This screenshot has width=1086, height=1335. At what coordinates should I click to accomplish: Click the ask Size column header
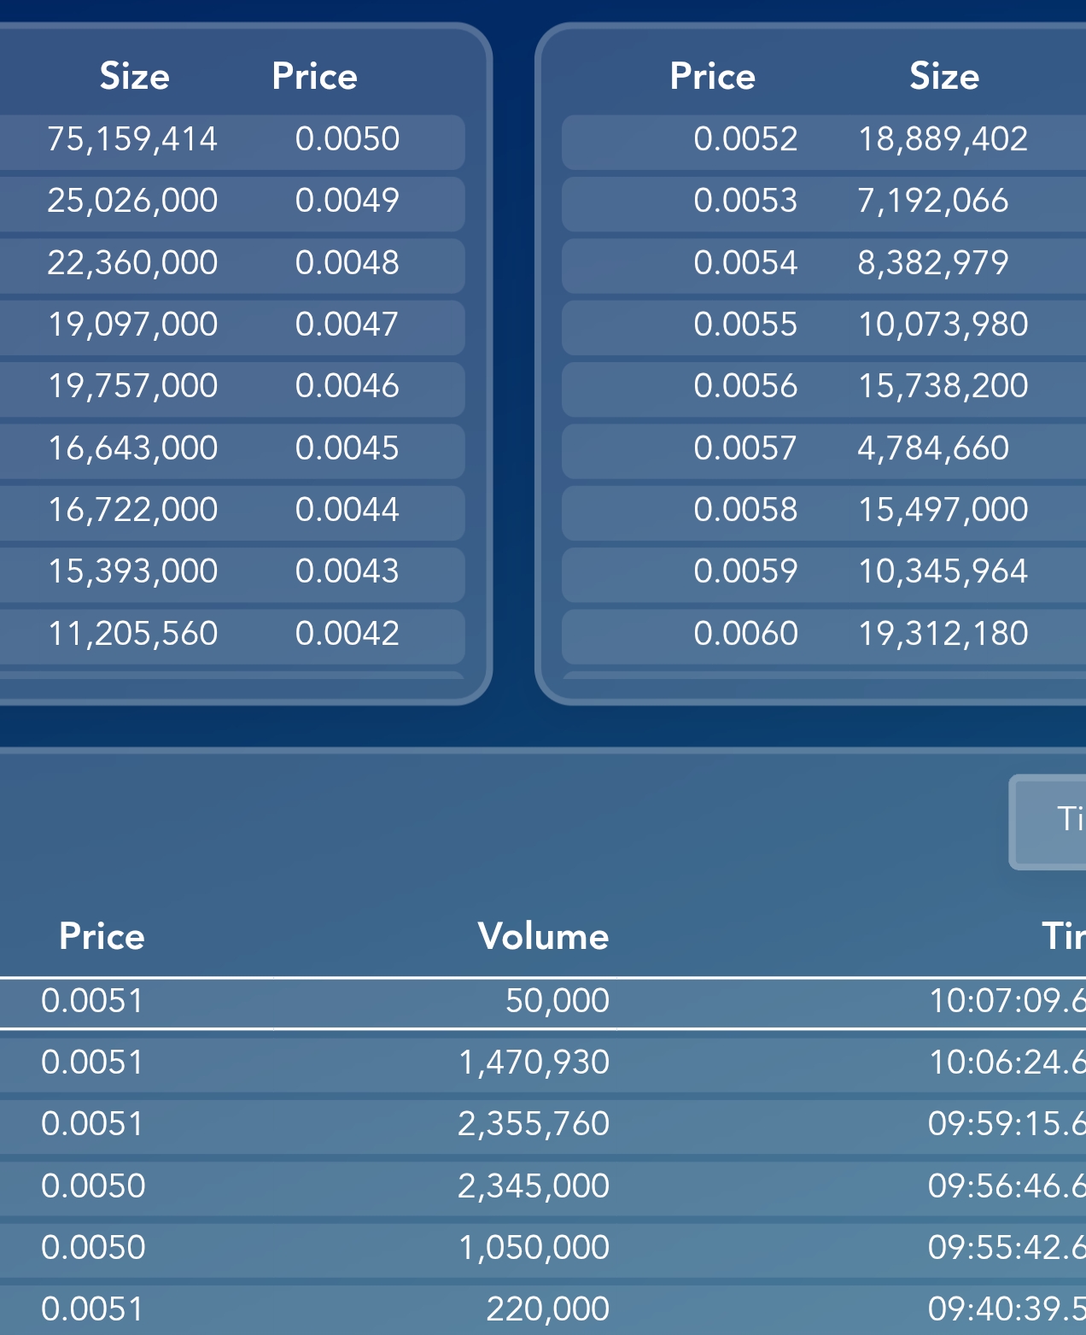pyautogui.click(x=943, y=77)
